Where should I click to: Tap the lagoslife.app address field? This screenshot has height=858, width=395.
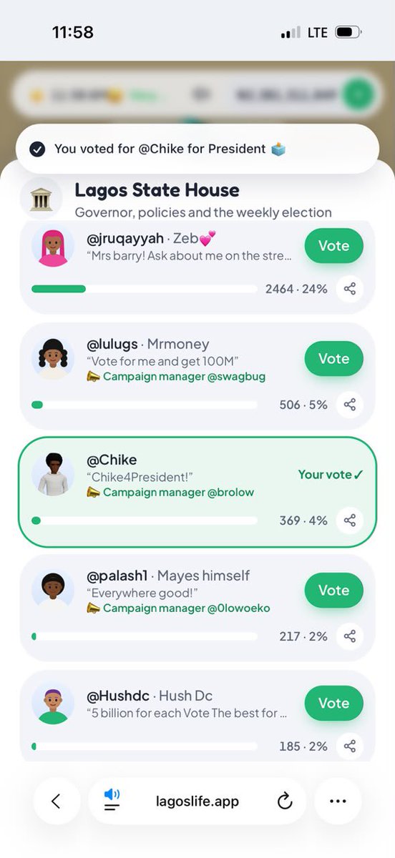(x=197, y=802)
